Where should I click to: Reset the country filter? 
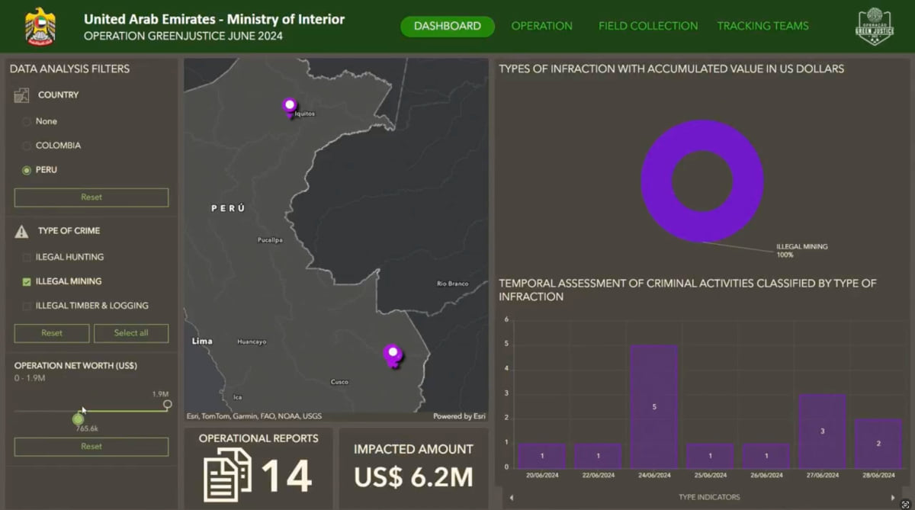pos(91,197)
